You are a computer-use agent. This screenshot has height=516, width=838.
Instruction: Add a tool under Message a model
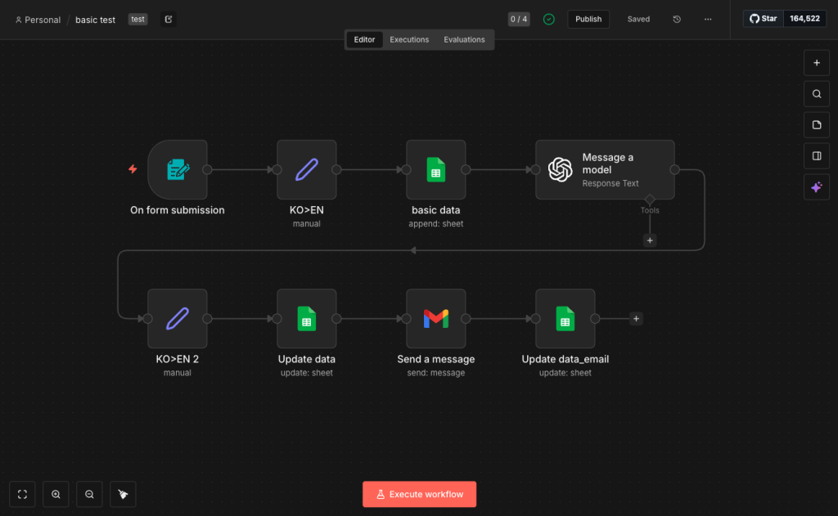coord(650,240)
